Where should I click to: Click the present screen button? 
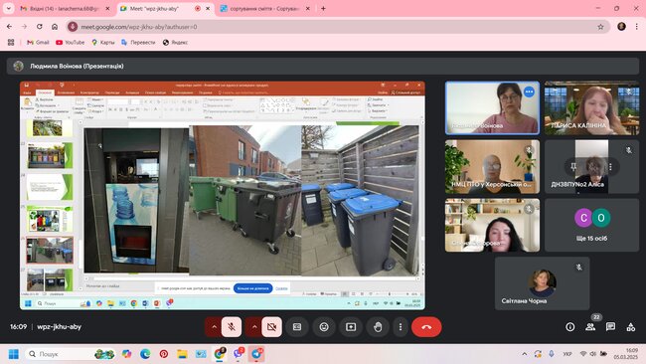coord(351,327)
